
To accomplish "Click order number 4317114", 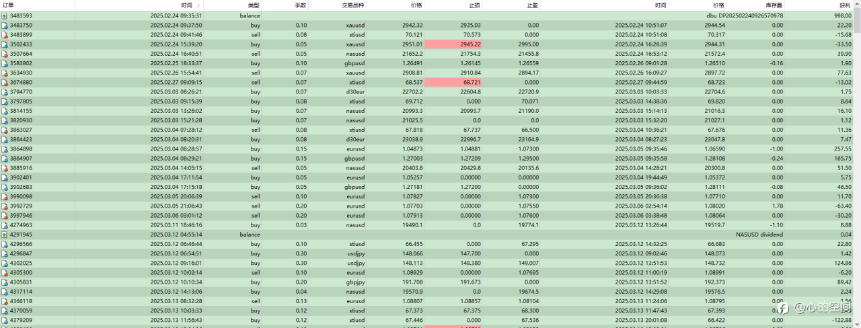I will pyautogui.click(x=21, y=292).
